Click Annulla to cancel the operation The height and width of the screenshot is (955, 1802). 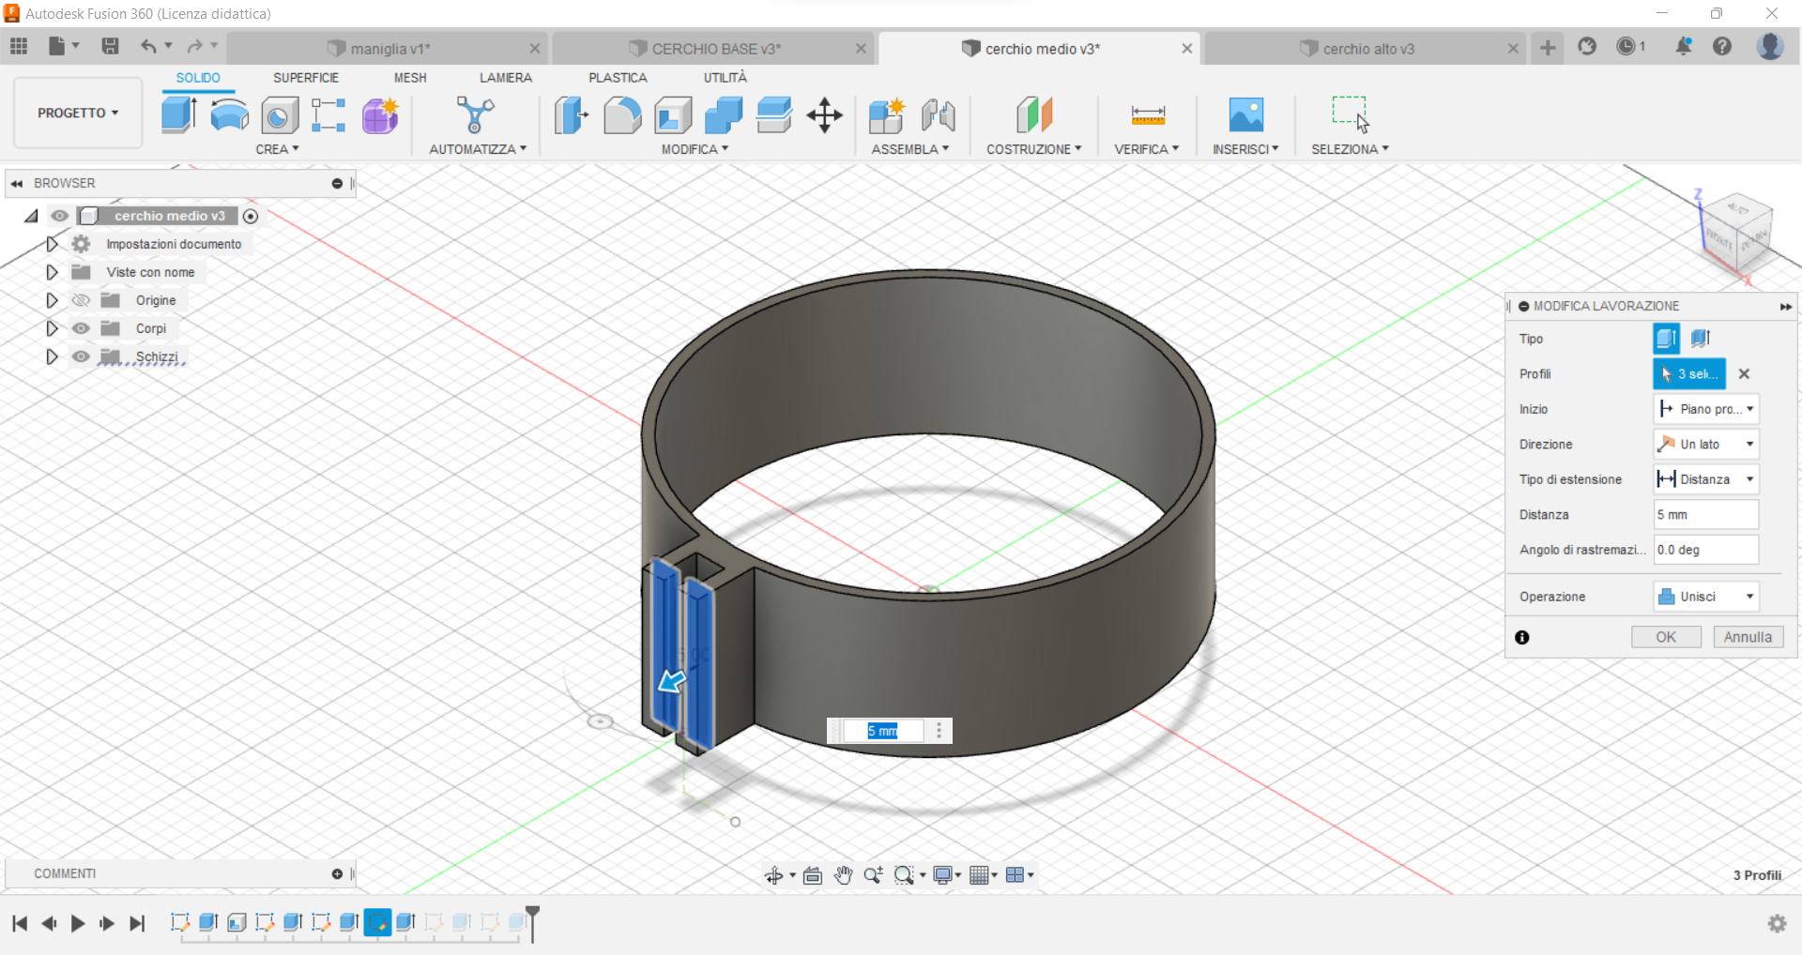pos(1747,636)
